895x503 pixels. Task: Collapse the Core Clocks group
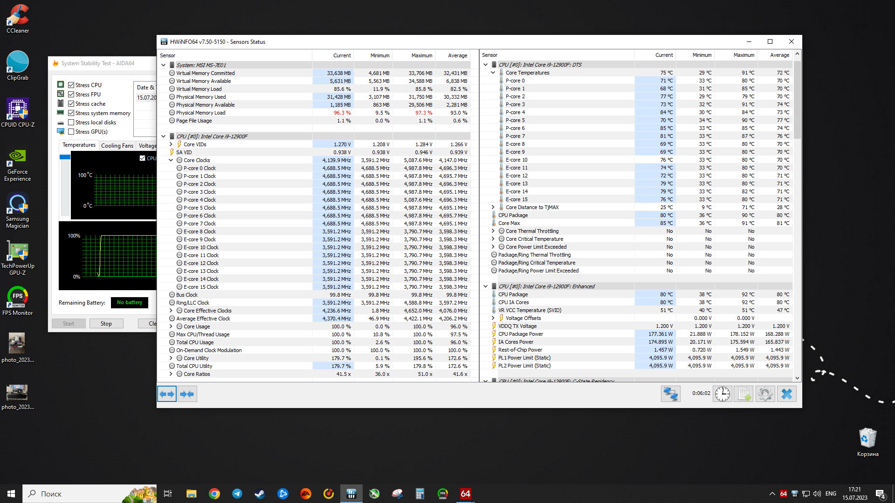pyautogui.click(x=171, y=160)
